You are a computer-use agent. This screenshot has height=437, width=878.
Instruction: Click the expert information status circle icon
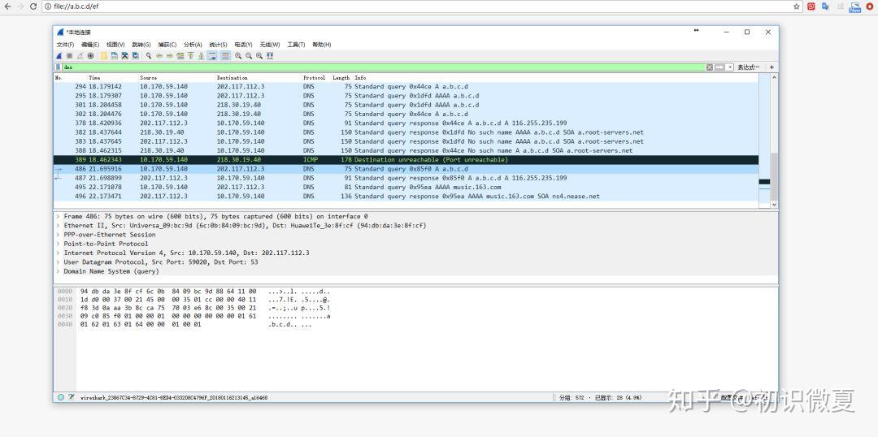coord(61,397)
